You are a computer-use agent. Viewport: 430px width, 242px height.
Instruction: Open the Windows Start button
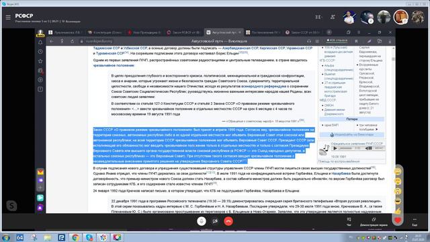[6, 237]
